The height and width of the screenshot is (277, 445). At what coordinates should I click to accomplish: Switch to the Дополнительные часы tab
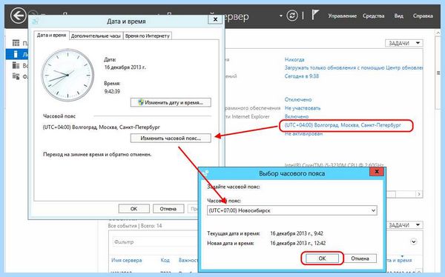(x=96, y=36)
